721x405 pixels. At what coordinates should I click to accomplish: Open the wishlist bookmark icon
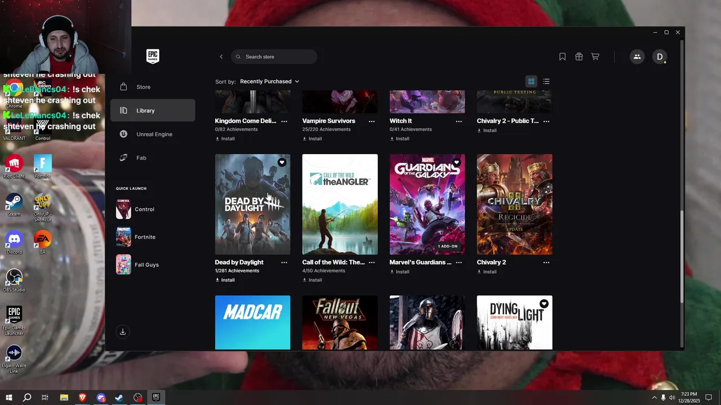pyautogui.click(x=562, y=57)
